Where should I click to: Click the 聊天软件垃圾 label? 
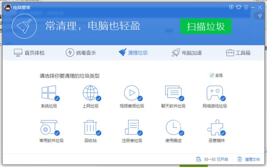point(173,106)
